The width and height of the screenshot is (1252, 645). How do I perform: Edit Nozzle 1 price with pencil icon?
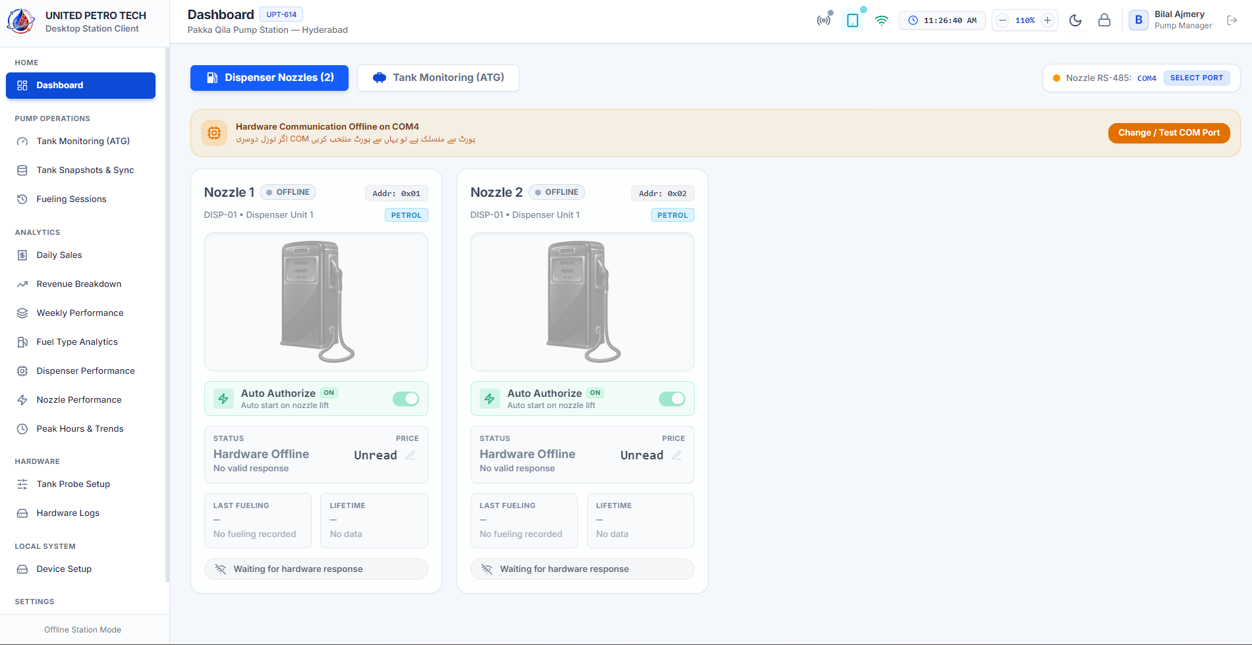[x=411, y=455]
